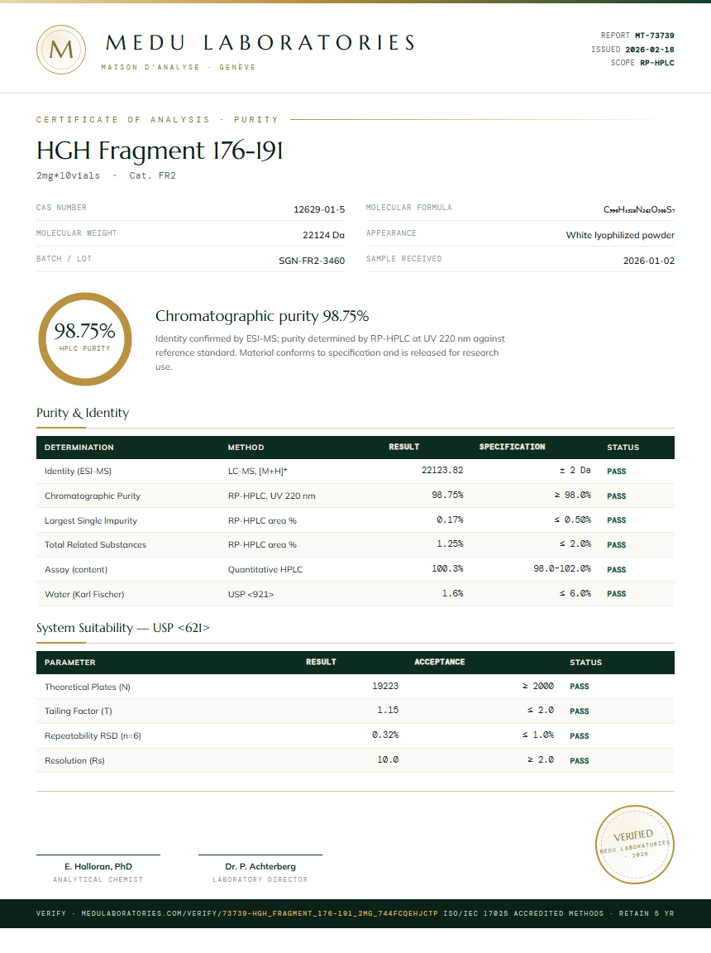Screen dimensions: 711x953
Task: Click the RETAIN 5 YR footer text
Action: tap(646, 913)
